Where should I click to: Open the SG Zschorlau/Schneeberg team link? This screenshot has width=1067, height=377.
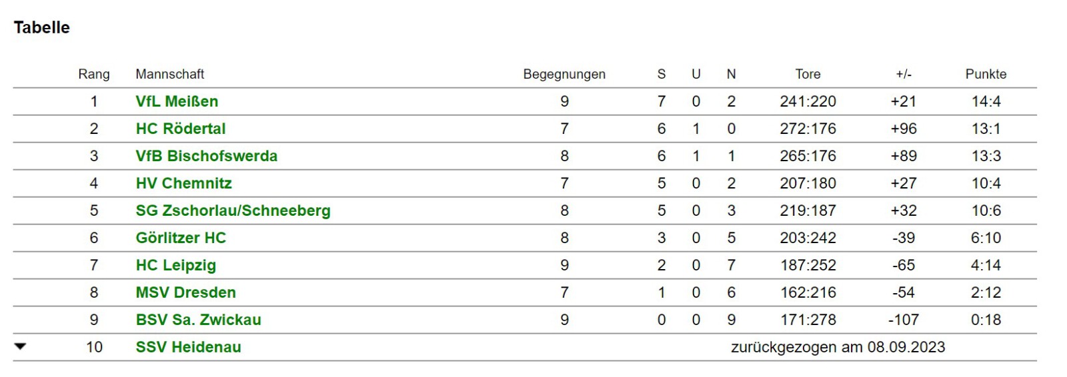(x=233, y=210)
